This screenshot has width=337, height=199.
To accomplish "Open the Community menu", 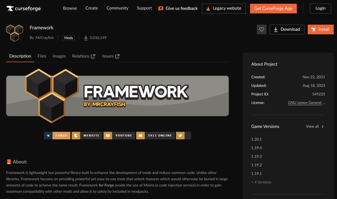I will pos(117,8).
